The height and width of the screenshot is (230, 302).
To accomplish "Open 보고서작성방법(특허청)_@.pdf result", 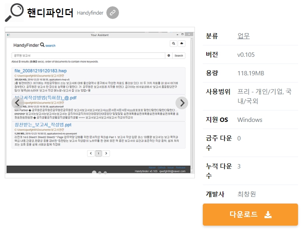I will tap(45, 97).
